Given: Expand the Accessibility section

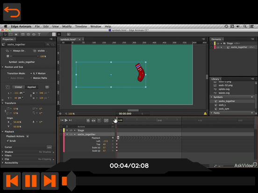Looking at the screenshot, I should 3,163.
